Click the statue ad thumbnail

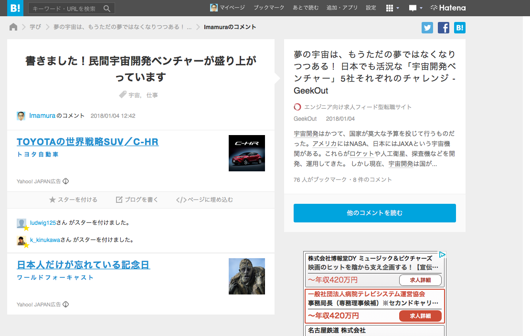click(x=247, y=276)
